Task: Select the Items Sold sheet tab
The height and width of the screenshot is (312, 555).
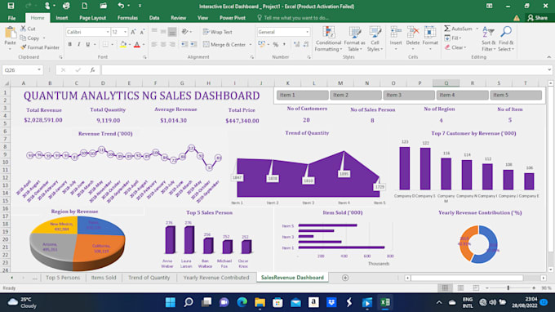Action: click(x=104, y=278)
